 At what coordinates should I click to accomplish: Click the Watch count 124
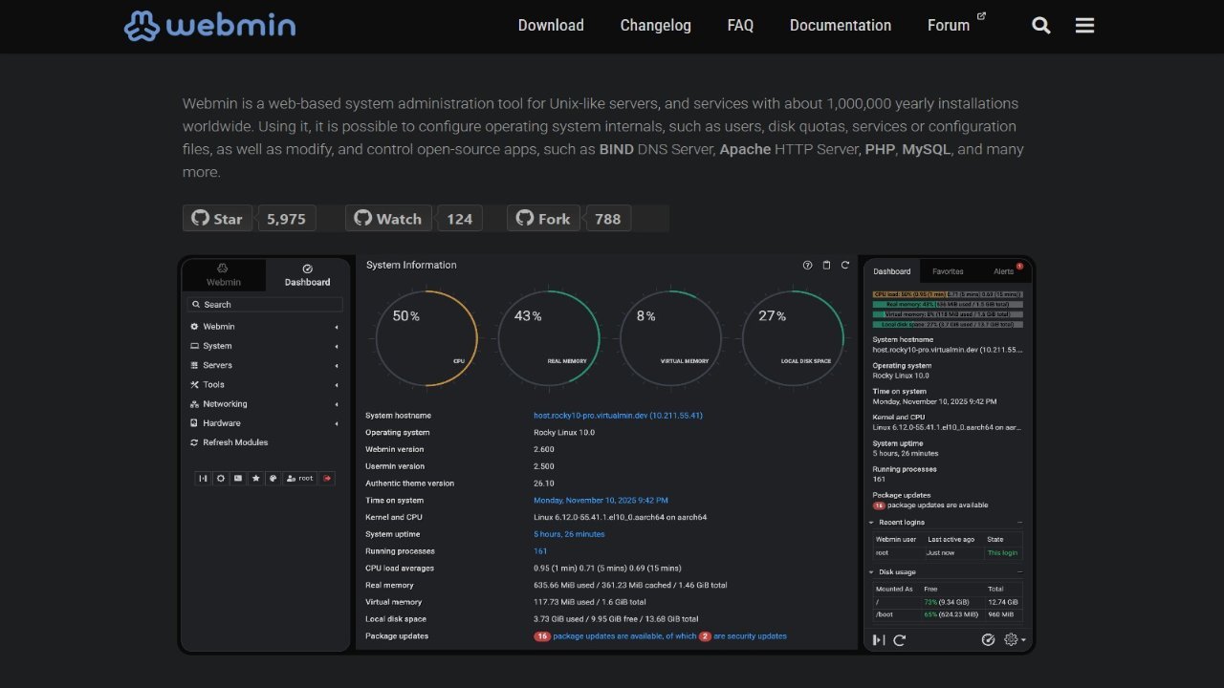[x=460, y=219]
